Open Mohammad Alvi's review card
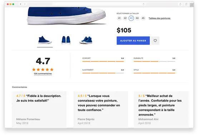This screenshot has width=198, height=135. [x=161, y=109]
